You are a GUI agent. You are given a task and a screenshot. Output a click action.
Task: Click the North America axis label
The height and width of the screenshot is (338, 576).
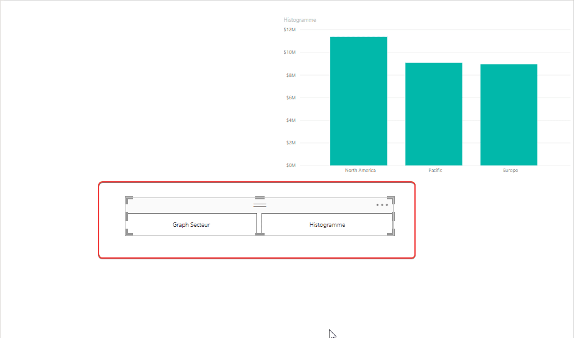coord(360,171)
